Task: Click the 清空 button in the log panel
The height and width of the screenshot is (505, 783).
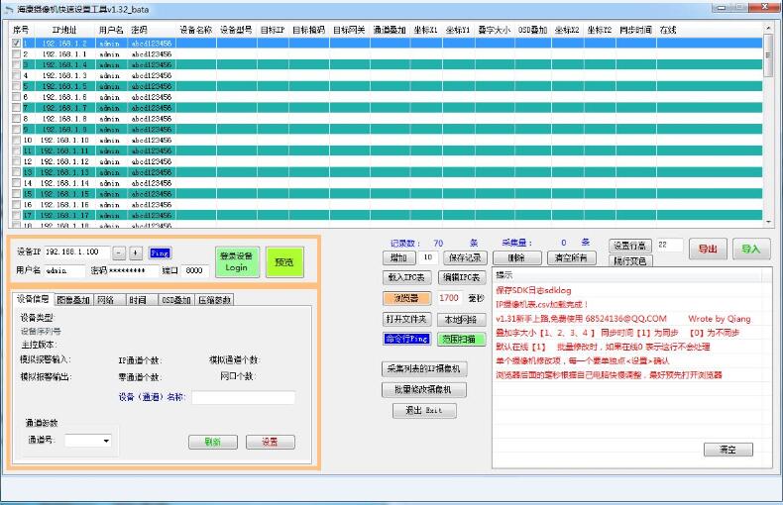Action: [728, 450]
